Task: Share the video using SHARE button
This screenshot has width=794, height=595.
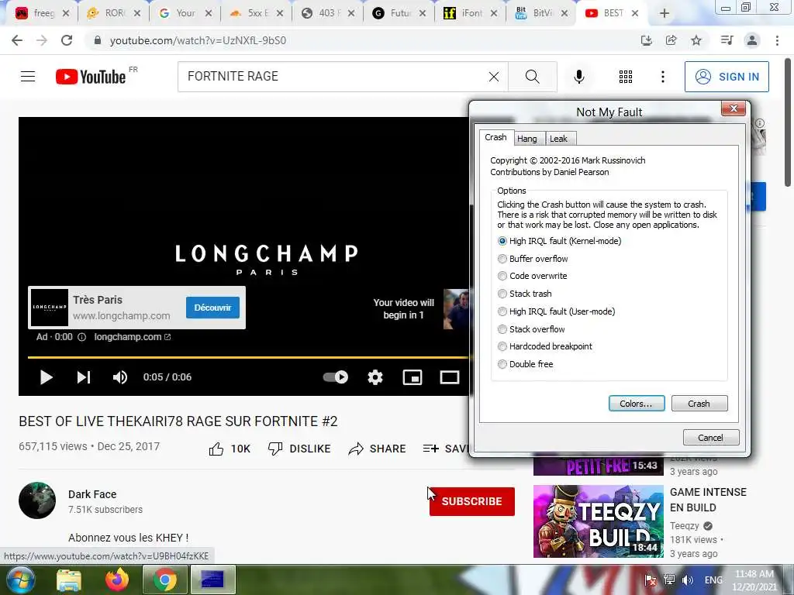Action: [x=378, y=449]
